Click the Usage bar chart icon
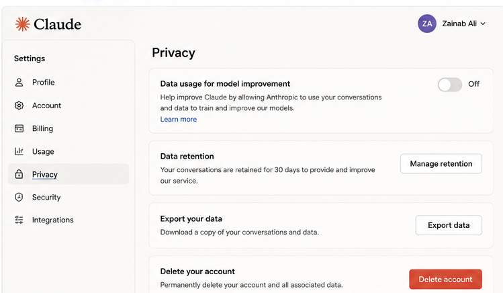503x293 pixels. [x=19, y=151]
